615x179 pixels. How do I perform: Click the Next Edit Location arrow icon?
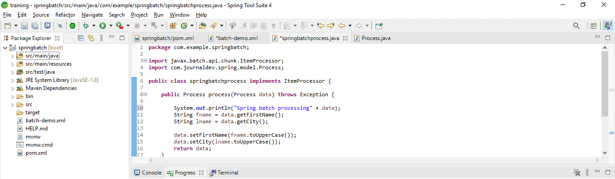coord(331,26)
